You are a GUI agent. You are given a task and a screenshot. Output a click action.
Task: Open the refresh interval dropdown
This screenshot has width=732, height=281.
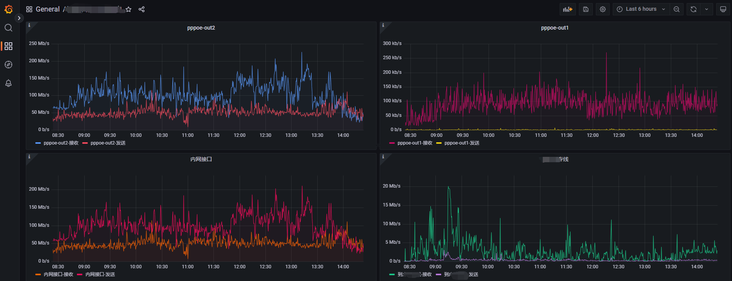pyautogui.click(x=707, y=9)
